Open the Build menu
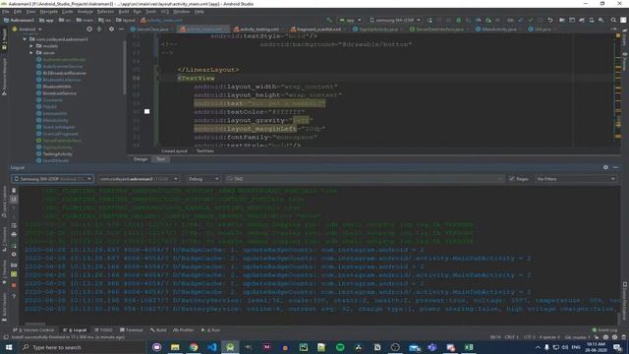Screen dimensions: 629x354 [x=123, y=12]
